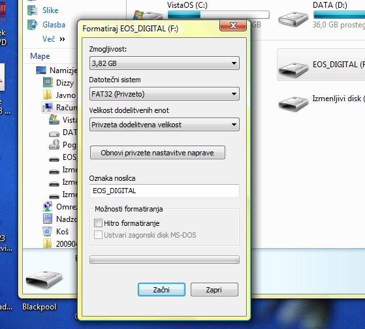Click the DVD drive icon in tree
Image resolution: width=365 pixels, height=329 pixels.
[x=54, y=144]
